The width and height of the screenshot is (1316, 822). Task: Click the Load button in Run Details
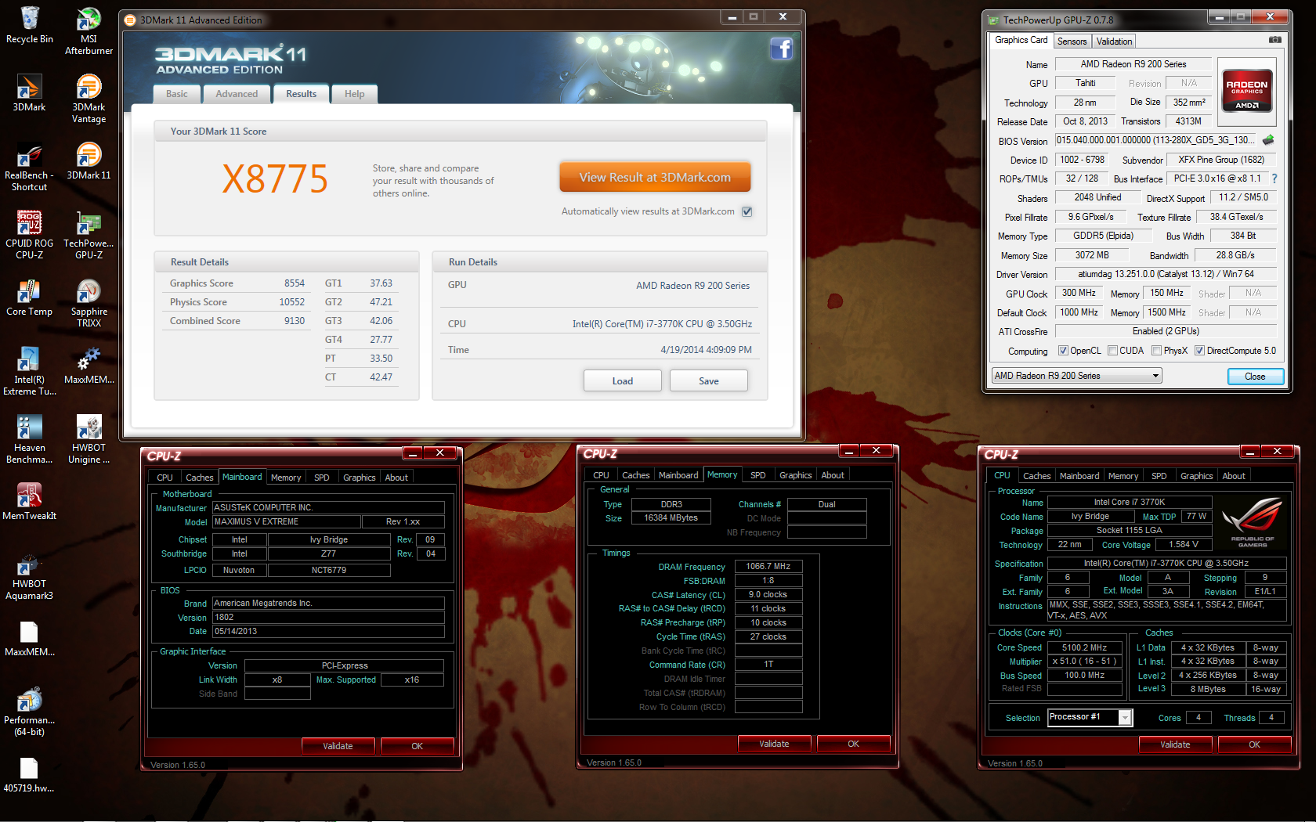click(623, 381)
